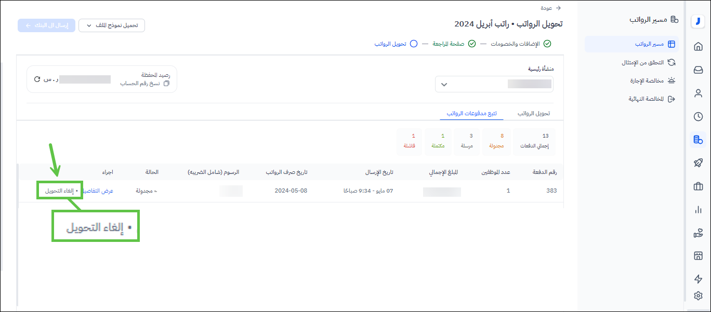Select the تتبع مدفوعات الرواتب tab

471,114
